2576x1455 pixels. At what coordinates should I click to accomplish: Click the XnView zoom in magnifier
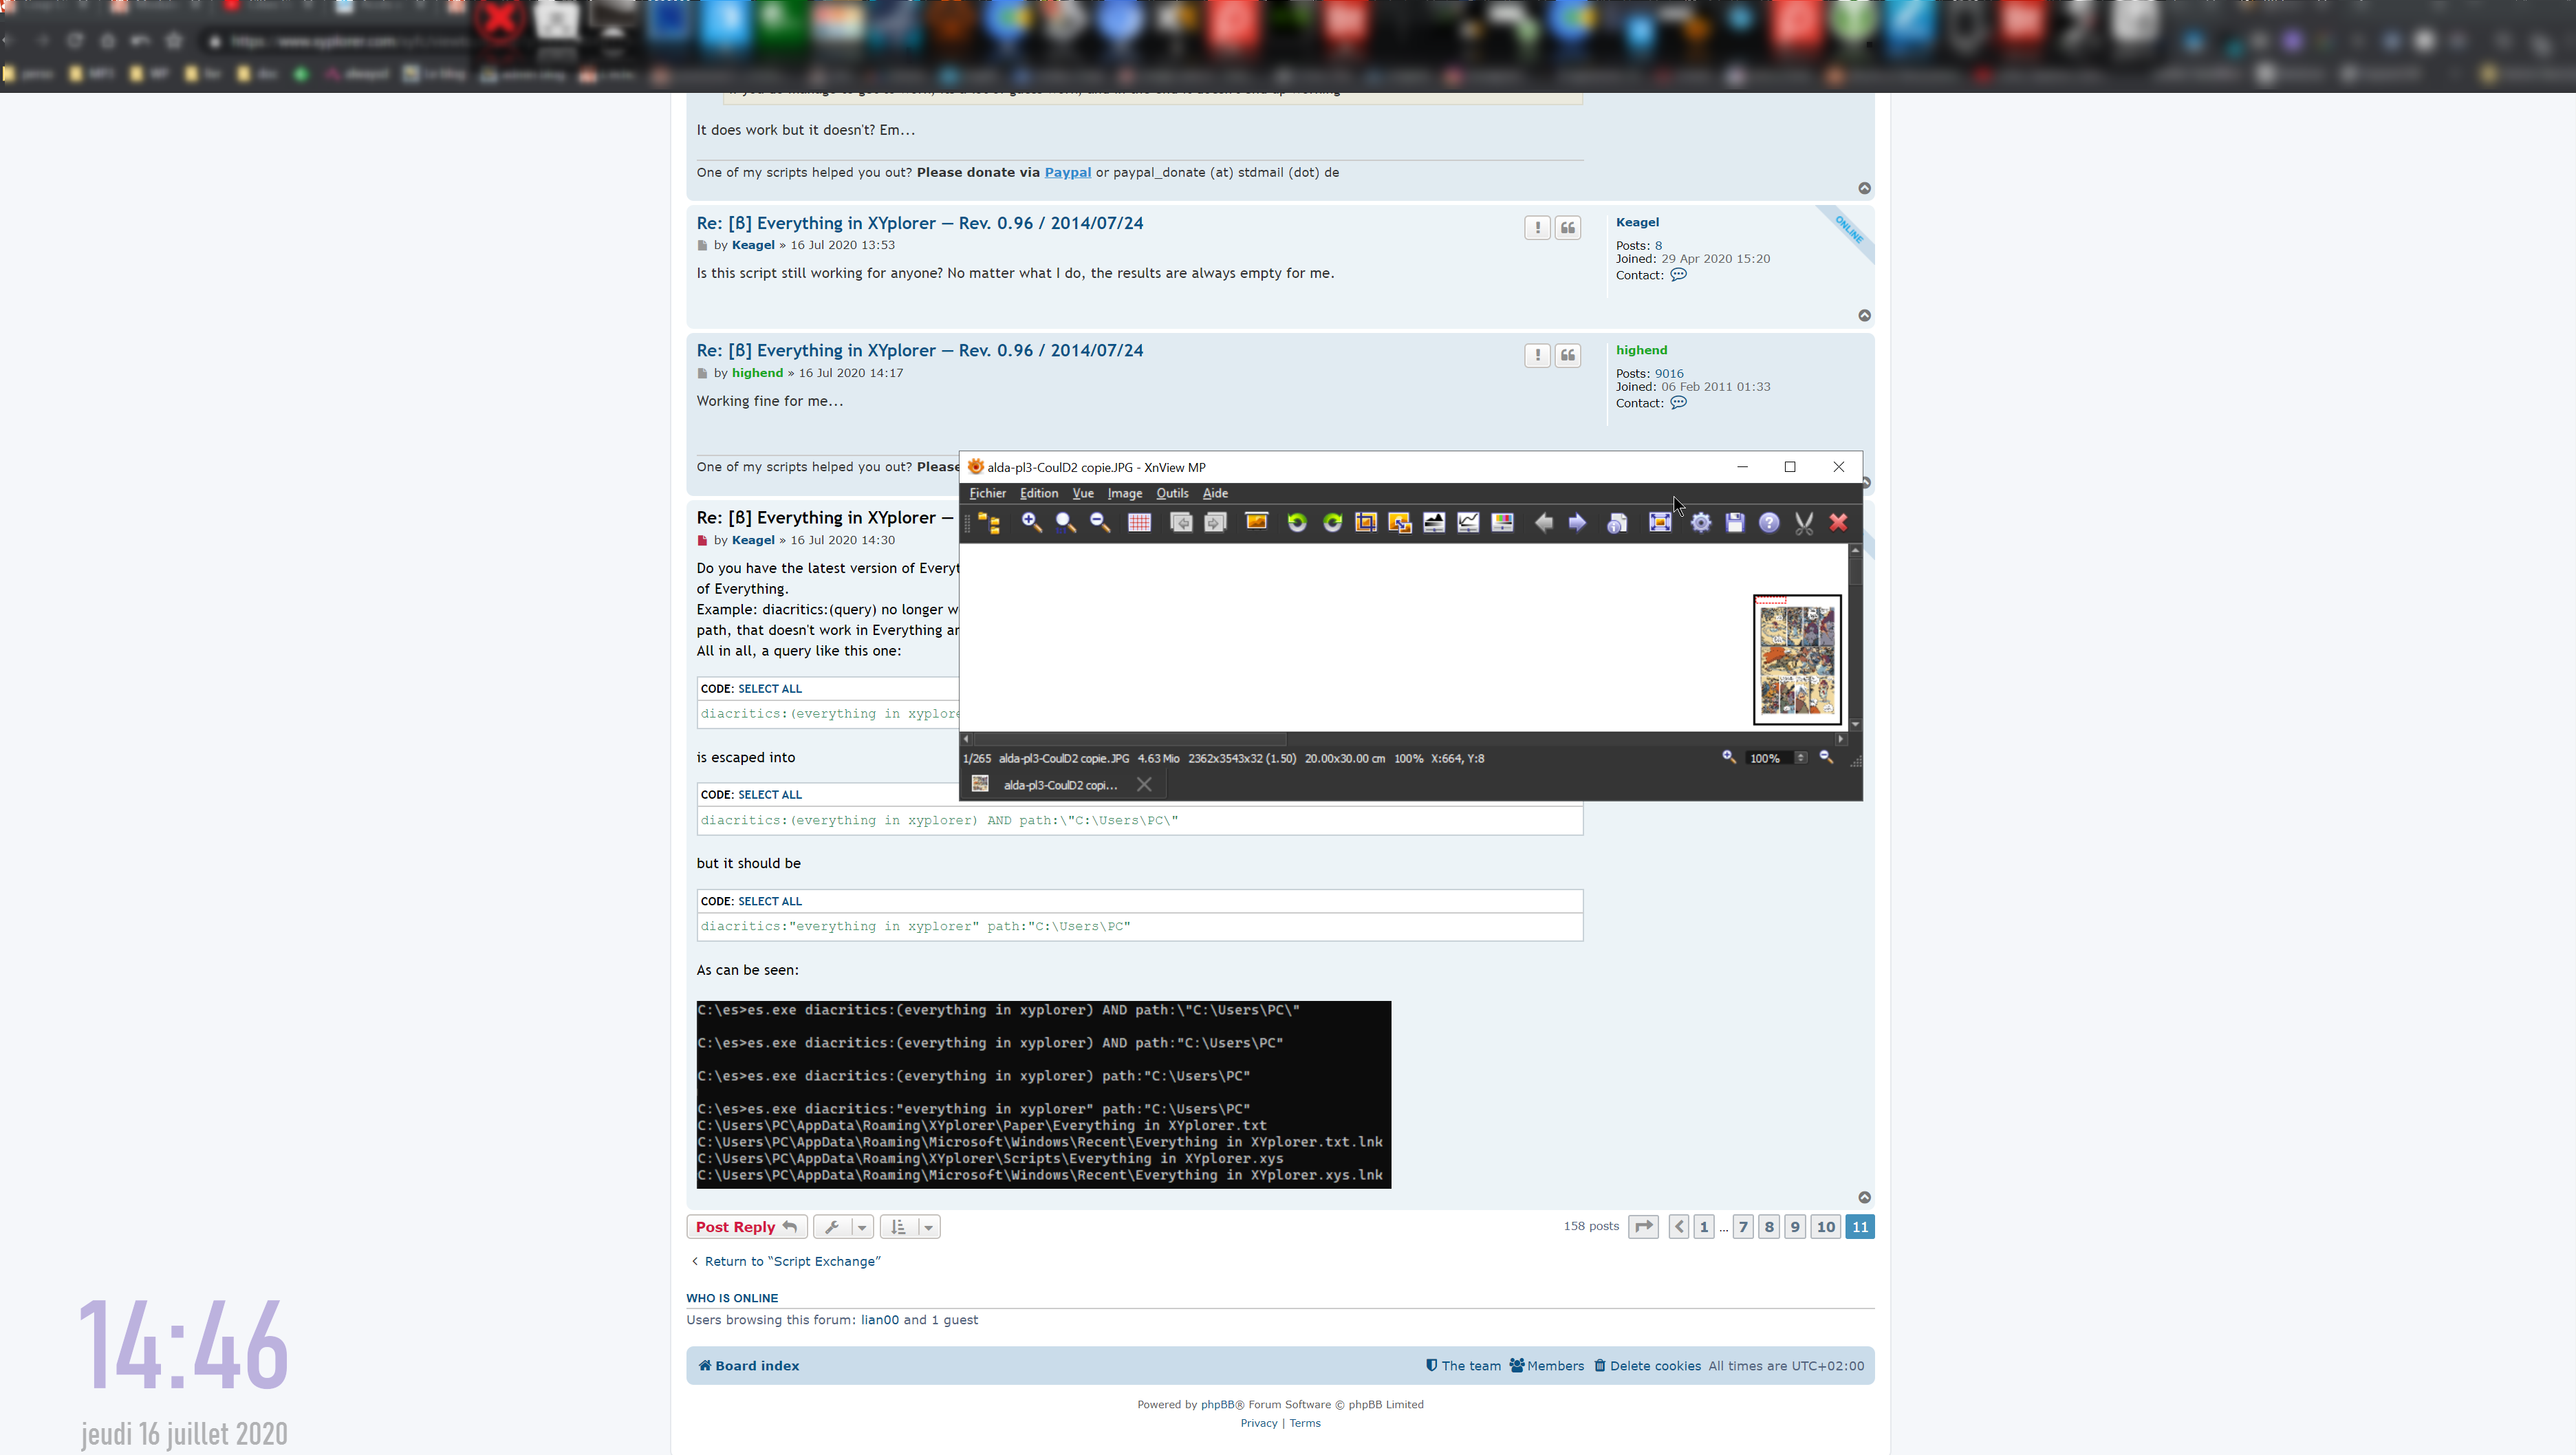pyautogui.click(x=1031, y=523)
